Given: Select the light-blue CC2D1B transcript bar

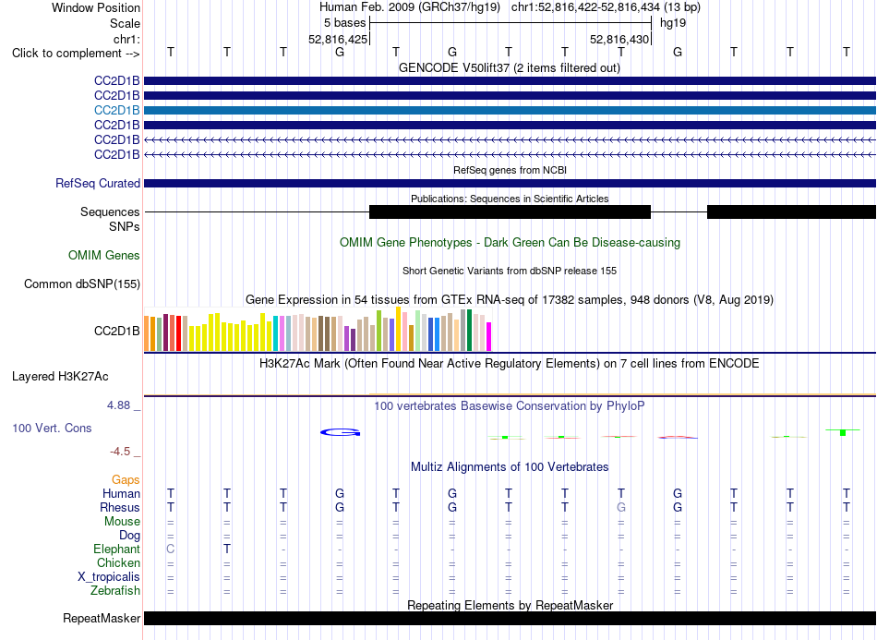Looking at the screenshot, I should (x=510, y=110).
